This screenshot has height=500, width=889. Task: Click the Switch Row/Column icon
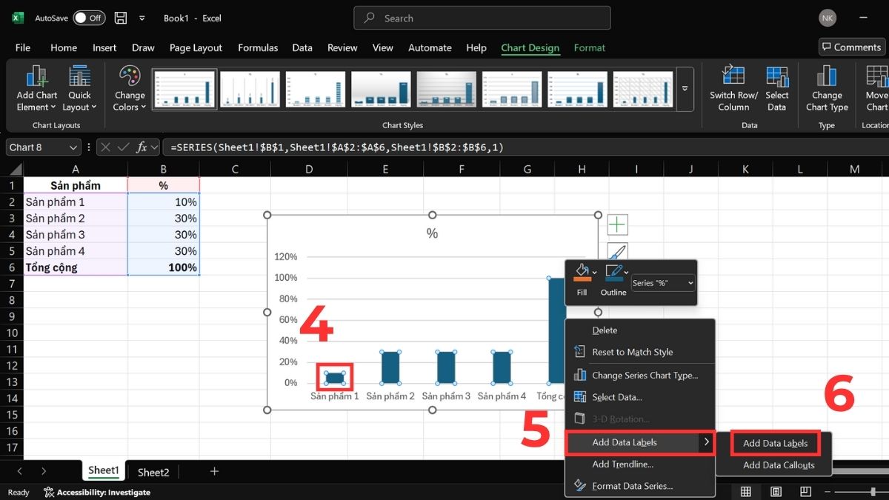click(733, 76)
